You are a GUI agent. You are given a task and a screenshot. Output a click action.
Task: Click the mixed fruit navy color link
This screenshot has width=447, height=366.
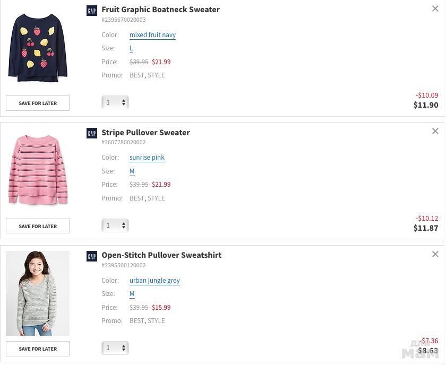coord(152,35)
